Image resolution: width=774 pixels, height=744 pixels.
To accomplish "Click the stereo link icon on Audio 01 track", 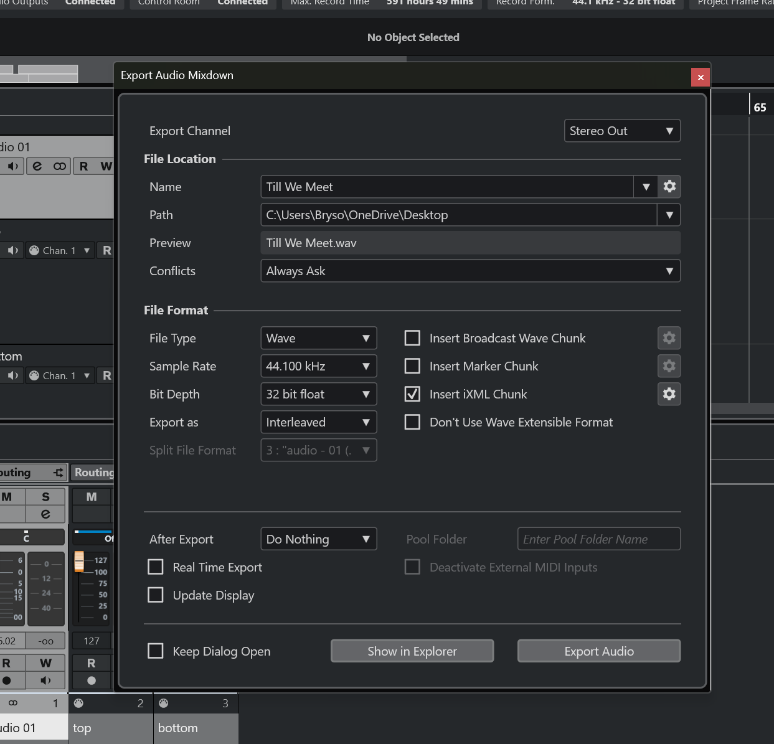I will click(60, 166).
